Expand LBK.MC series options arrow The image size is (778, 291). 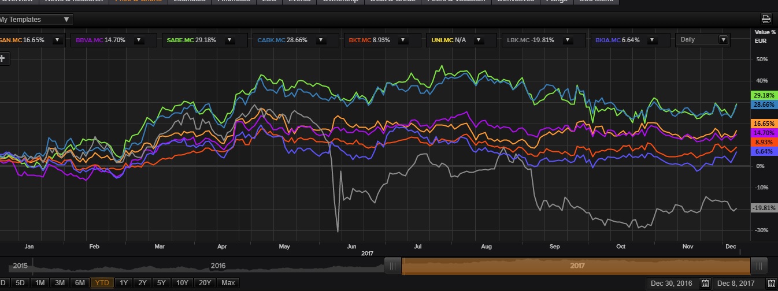569,40
